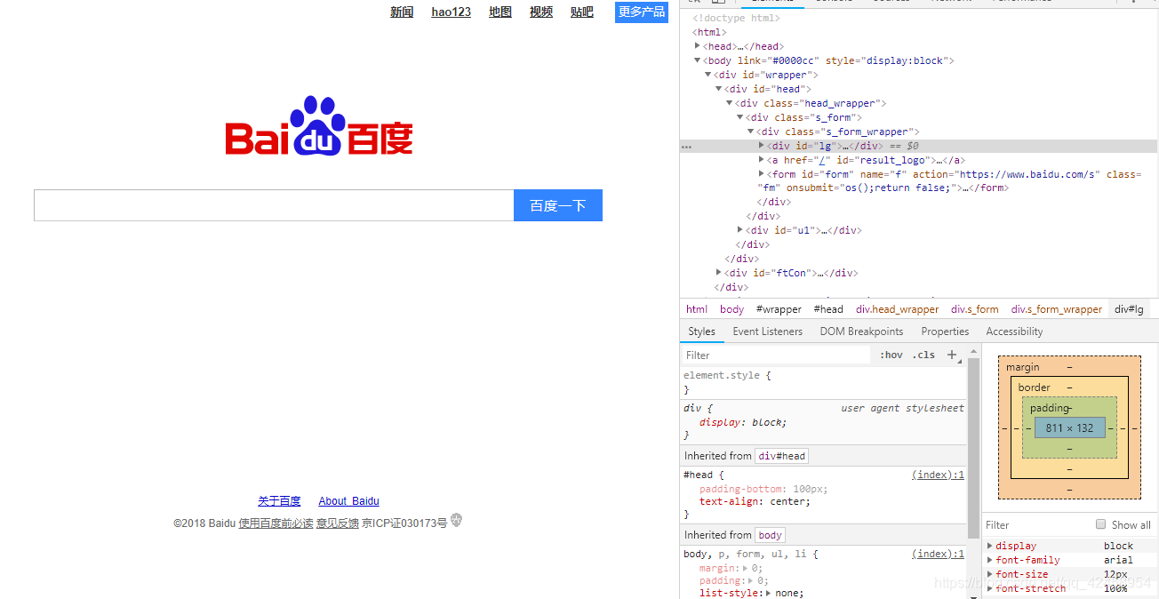
Task: Open the 意见反馈 link
Action: tap(338, 523)
